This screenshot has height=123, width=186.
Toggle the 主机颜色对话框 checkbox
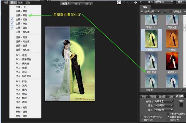tap(168, 114)
